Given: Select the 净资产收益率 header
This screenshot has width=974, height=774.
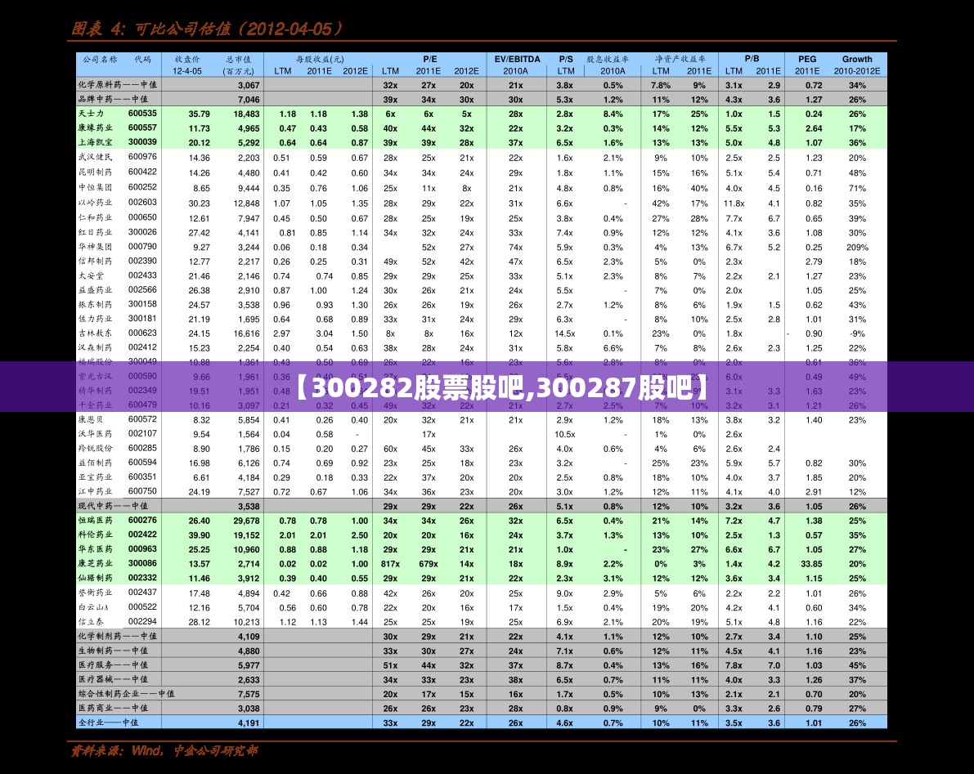Looking at the screenshot, I should click(x=680, y=60).
